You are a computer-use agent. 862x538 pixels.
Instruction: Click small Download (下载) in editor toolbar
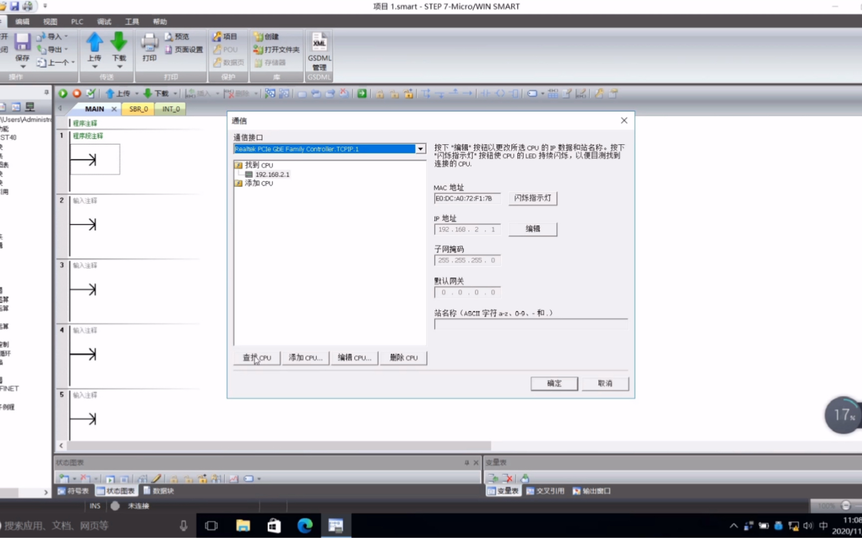(156, 94)
